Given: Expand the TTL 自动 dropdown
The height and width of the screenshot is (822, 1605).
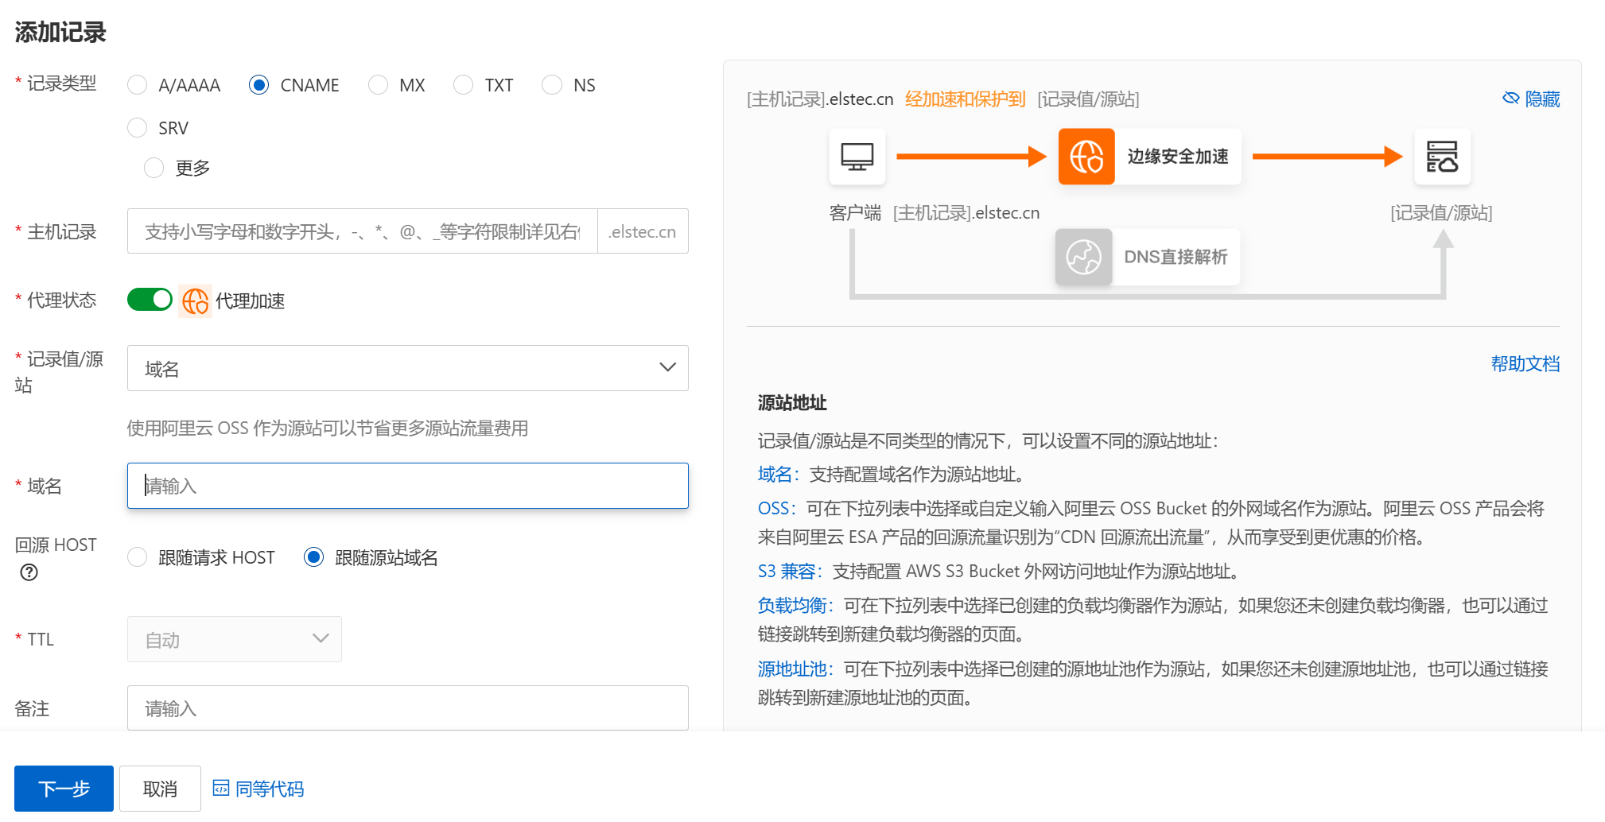Looking at the screenshot, I should tap(235, 639).
